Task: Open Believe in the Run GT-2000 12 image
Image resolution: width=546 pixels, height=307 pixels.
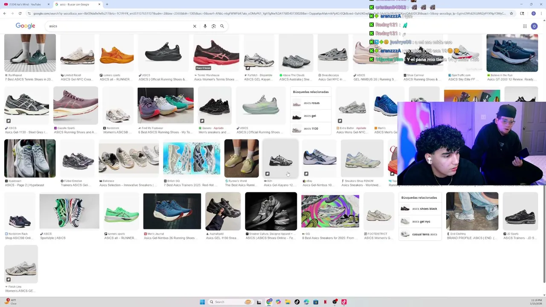Action: coord(512,53)
